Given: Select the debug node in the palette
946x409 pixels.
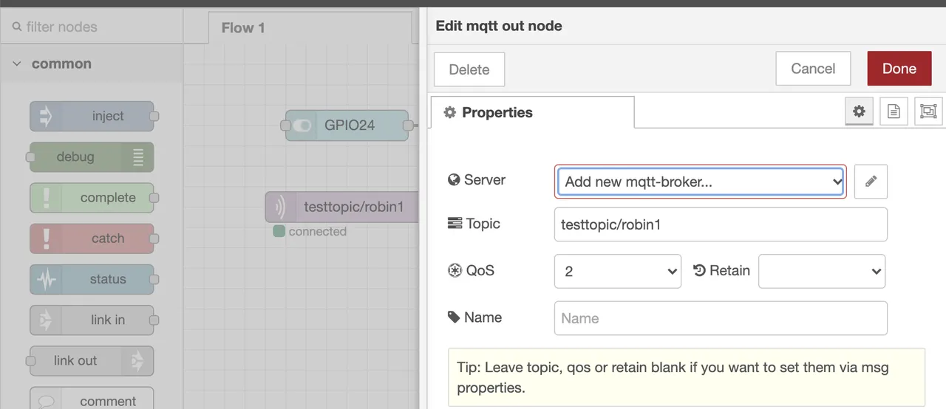Looking at the screenshot, I should pos(92,157).
